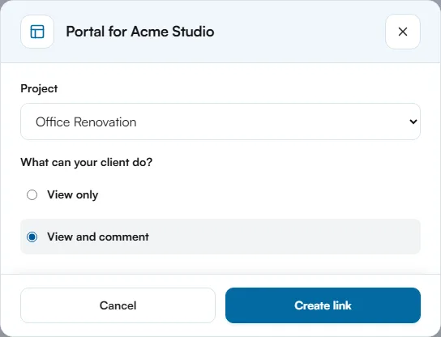
Task: Click the Project field label
Action: (39, 88)
